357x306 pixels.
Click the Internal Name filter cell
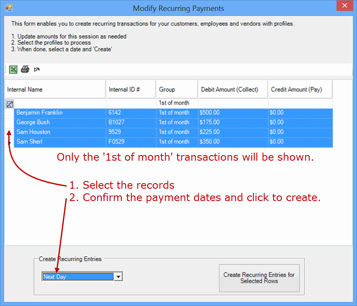click(60, 103)
